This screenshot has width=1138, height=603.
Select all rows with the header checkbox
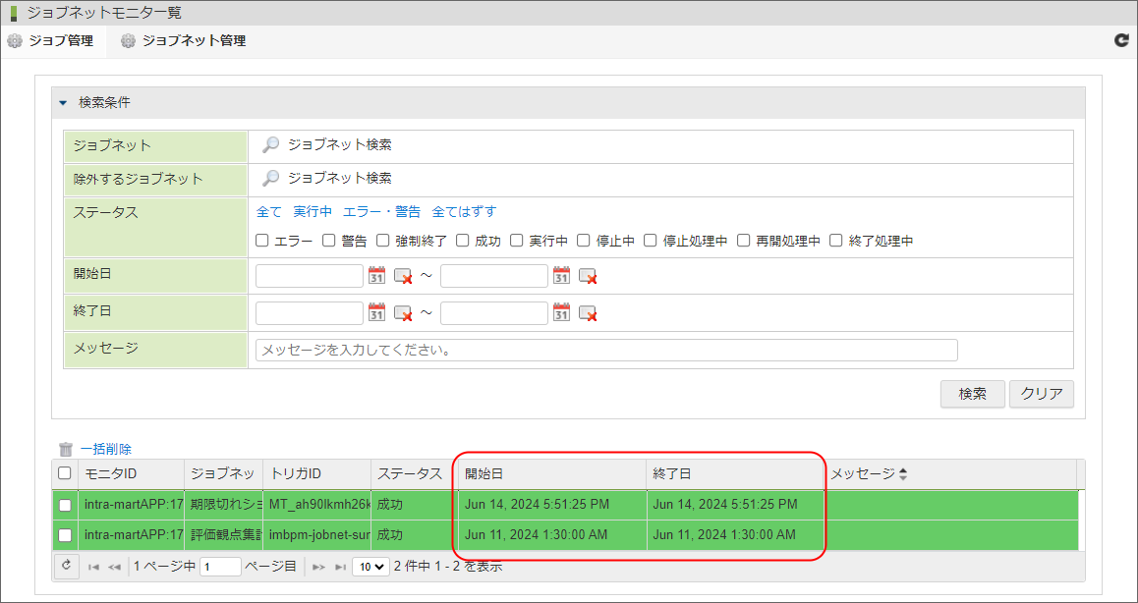pos(65,472)
